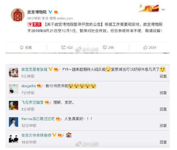
Task: Reply to Kerma自己难过过吧's comment
Action: click(163, 125)
